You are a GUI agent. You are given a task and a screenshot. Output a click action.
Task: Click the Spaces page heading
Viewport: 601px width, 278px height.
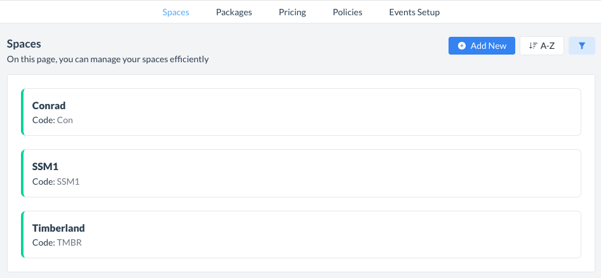[x=24, y=44]
